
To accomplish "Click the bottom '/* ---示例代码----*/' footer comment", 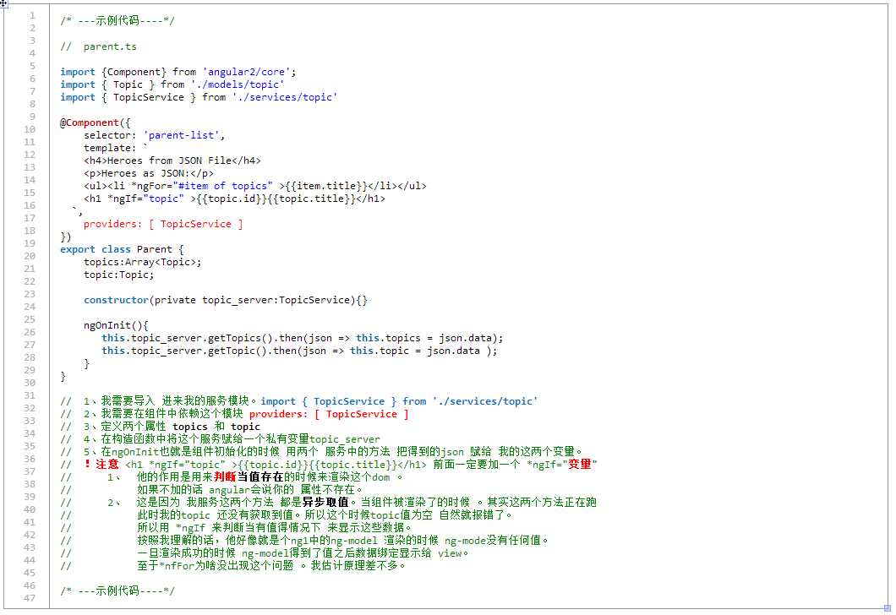I will [x=117, y=591].
